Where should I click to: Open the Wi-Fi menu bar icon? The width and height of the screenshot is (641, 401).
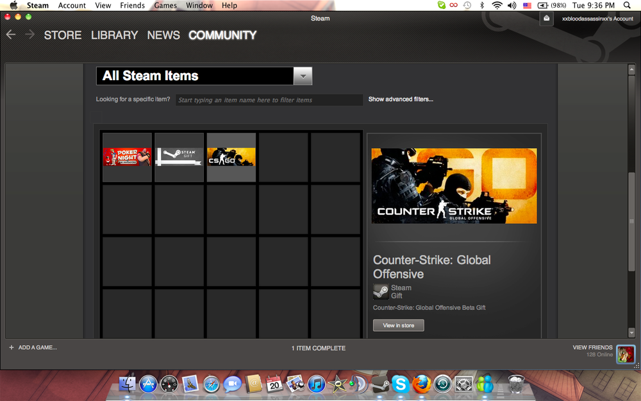[x=497, y=5]
